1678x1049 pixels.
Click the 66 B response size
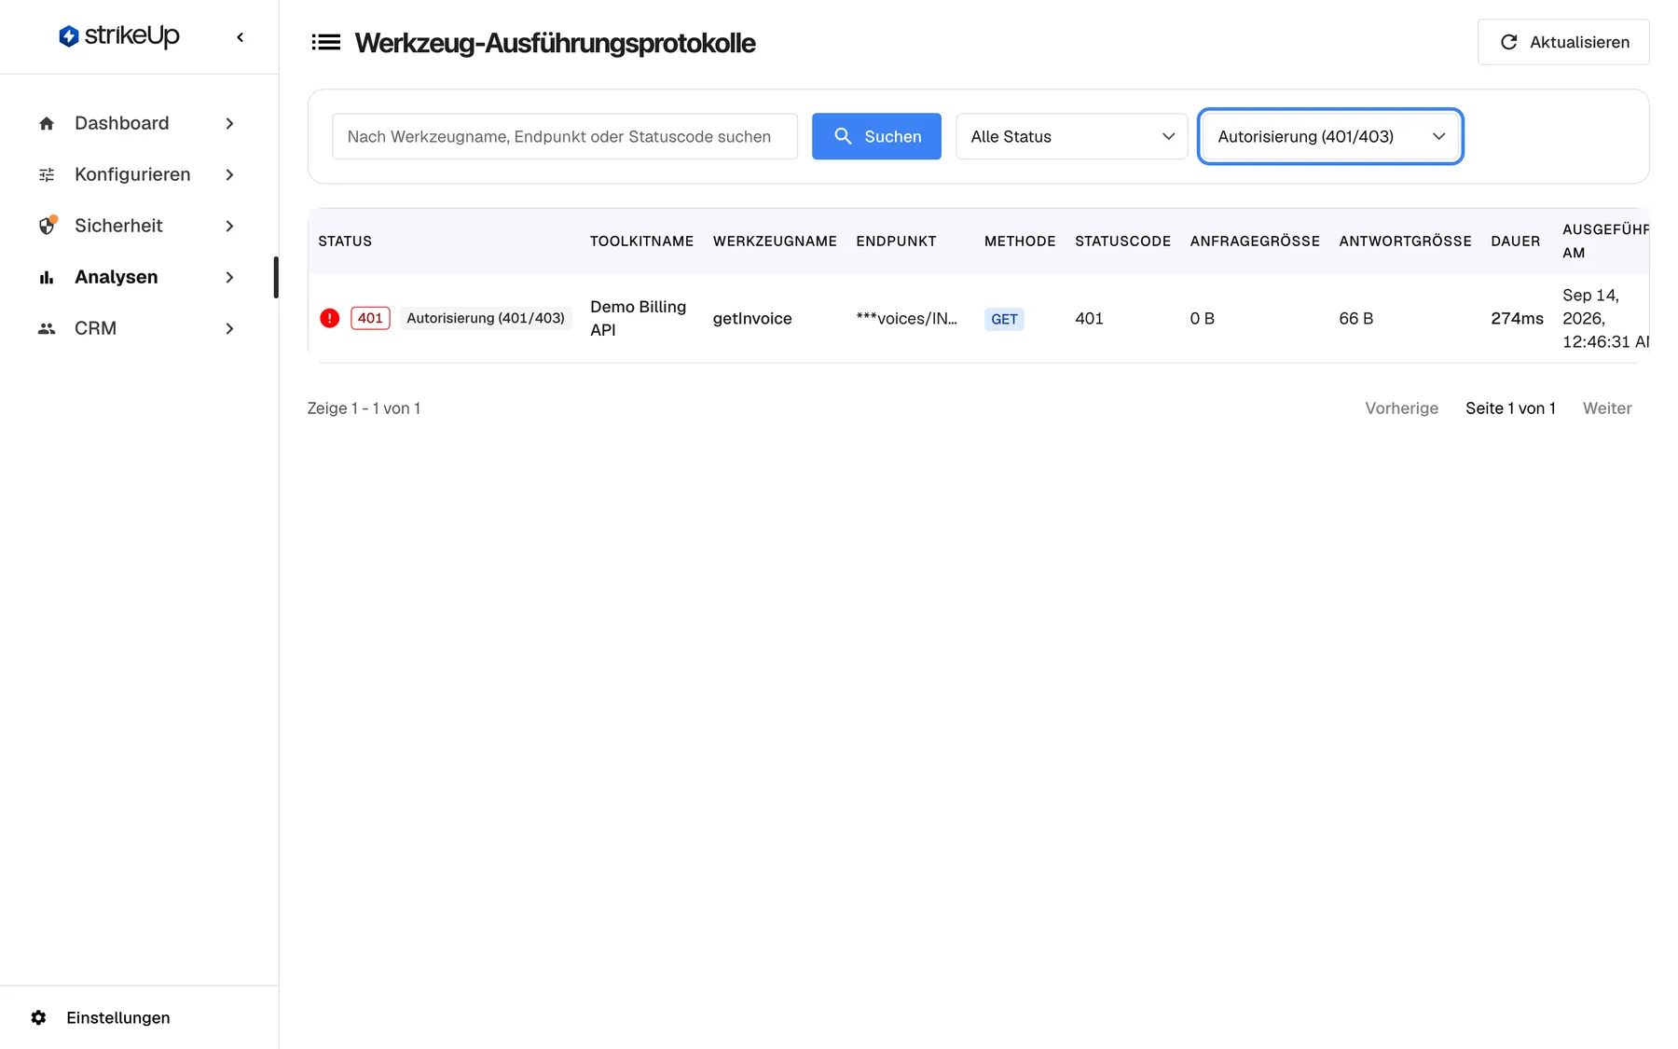(1356, 318)
